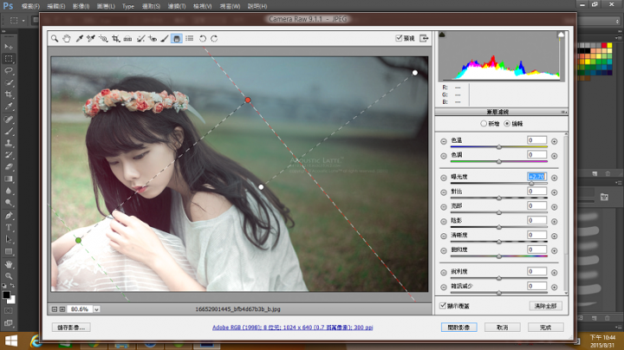Click the 開啟影像 button

coord(458,327)
